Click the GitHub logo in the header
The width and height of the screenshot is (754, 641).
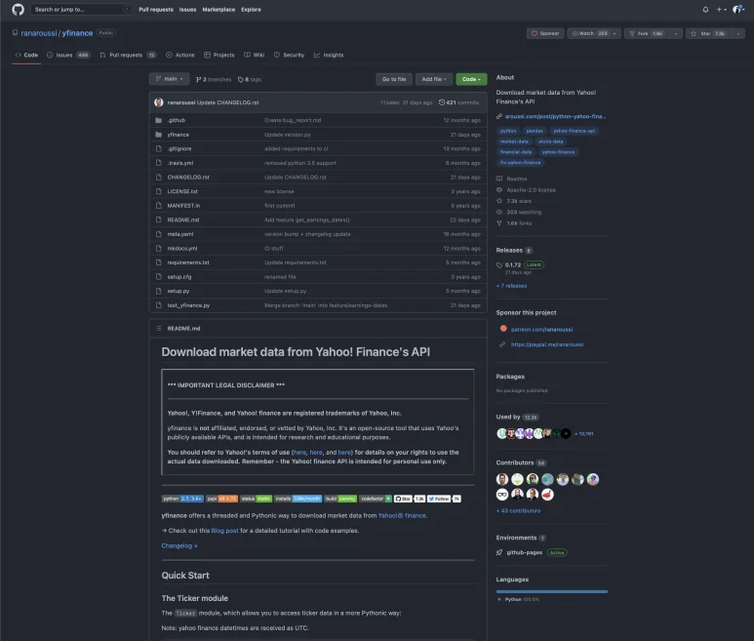[19, 9]
